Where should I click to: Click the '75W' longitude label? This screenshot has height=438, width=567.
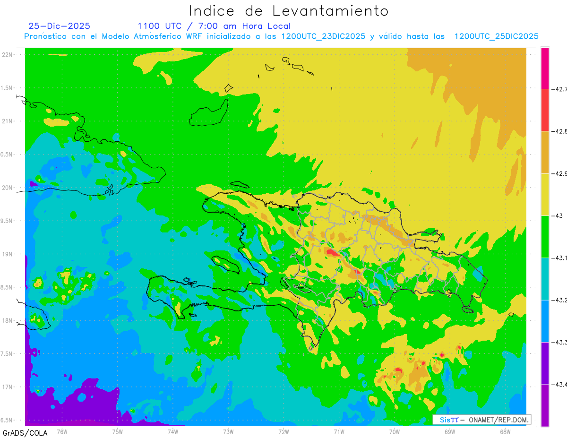click(x=118, y=432)
